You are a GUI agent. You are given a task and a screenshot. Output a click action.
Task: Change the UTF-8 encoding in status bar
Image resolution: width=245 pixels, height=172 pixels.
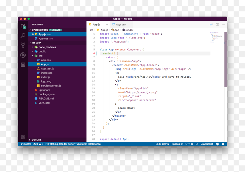(189, 144)
